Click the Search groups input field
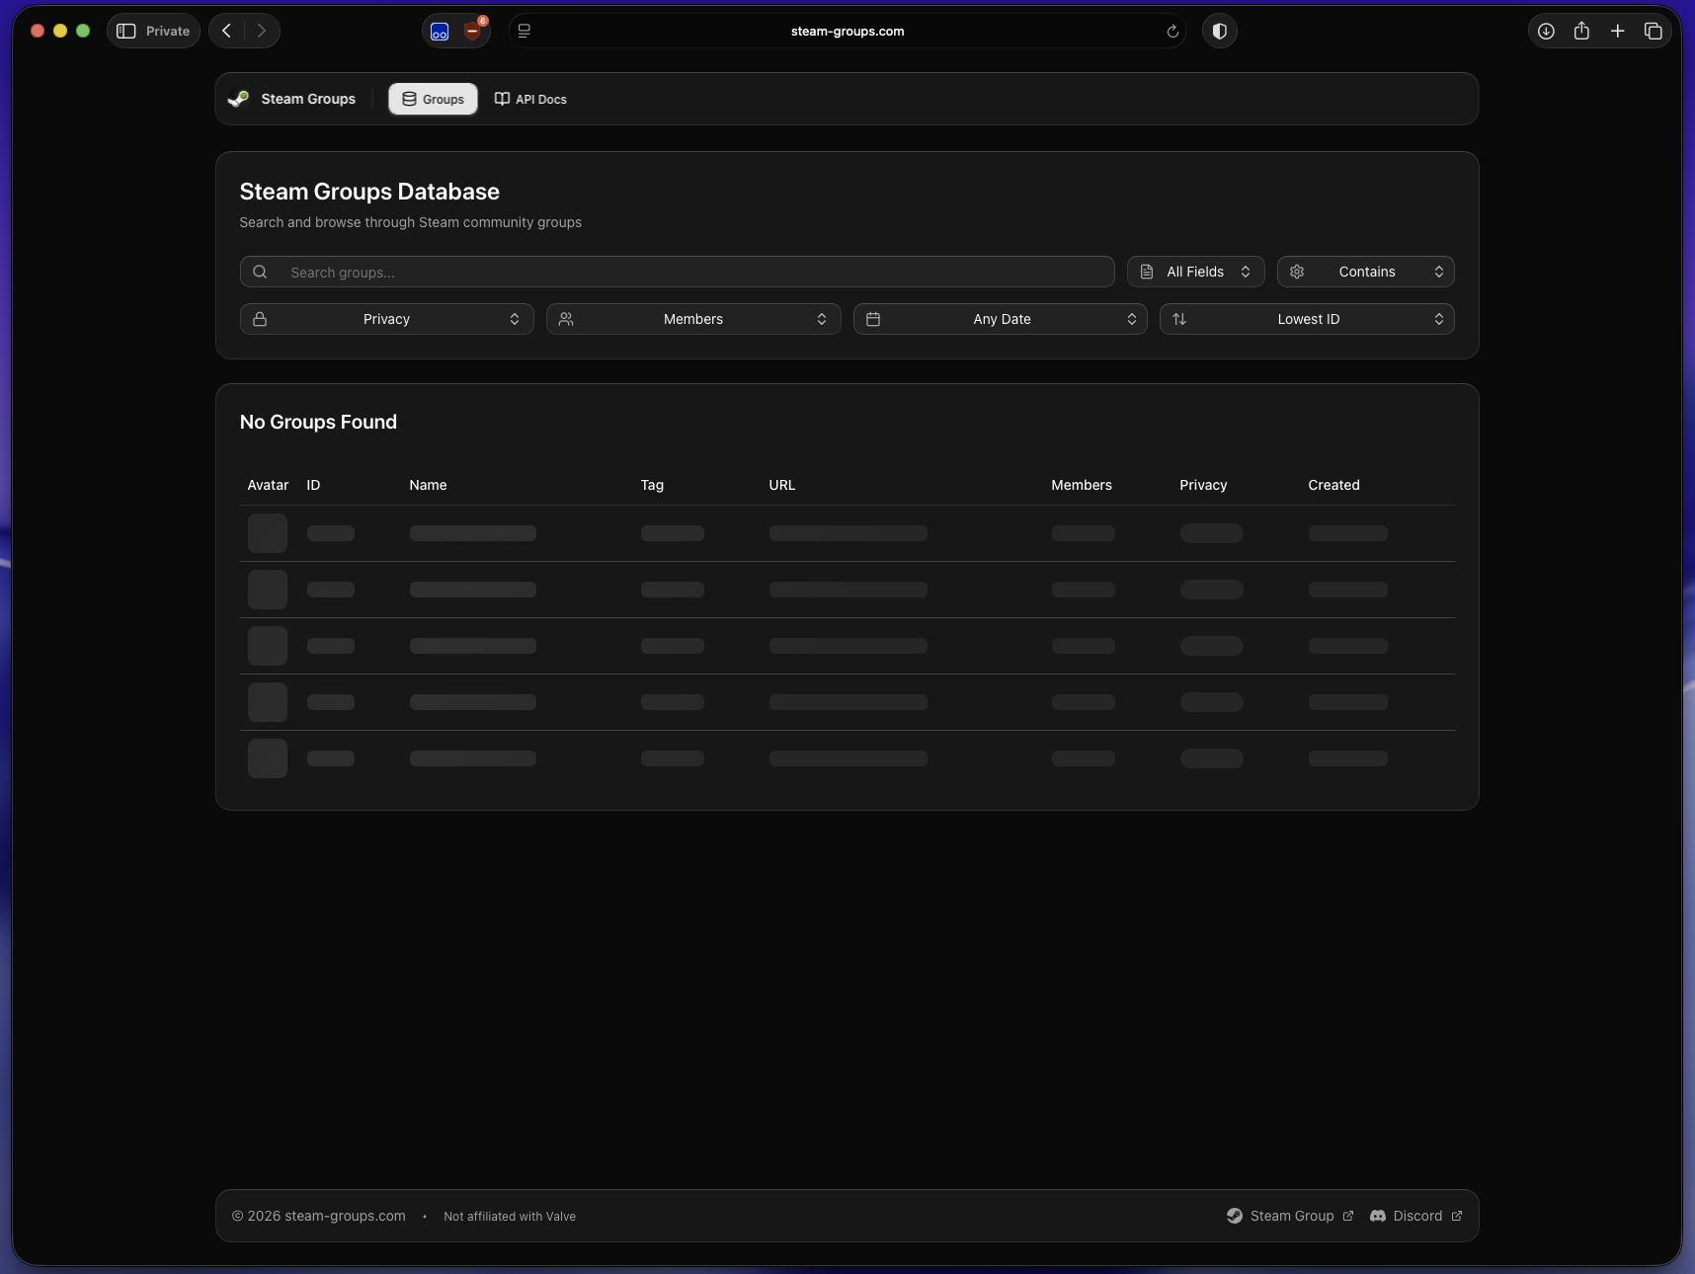The width and height of the screenshot is (1695, 1274). [691, 273]
